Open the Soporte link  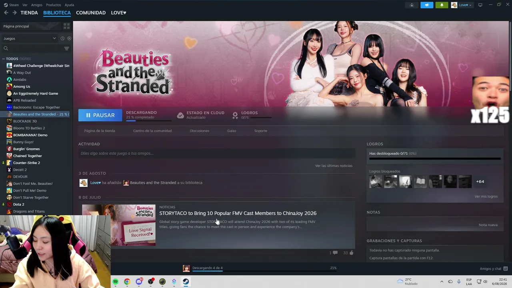(261, 131)
